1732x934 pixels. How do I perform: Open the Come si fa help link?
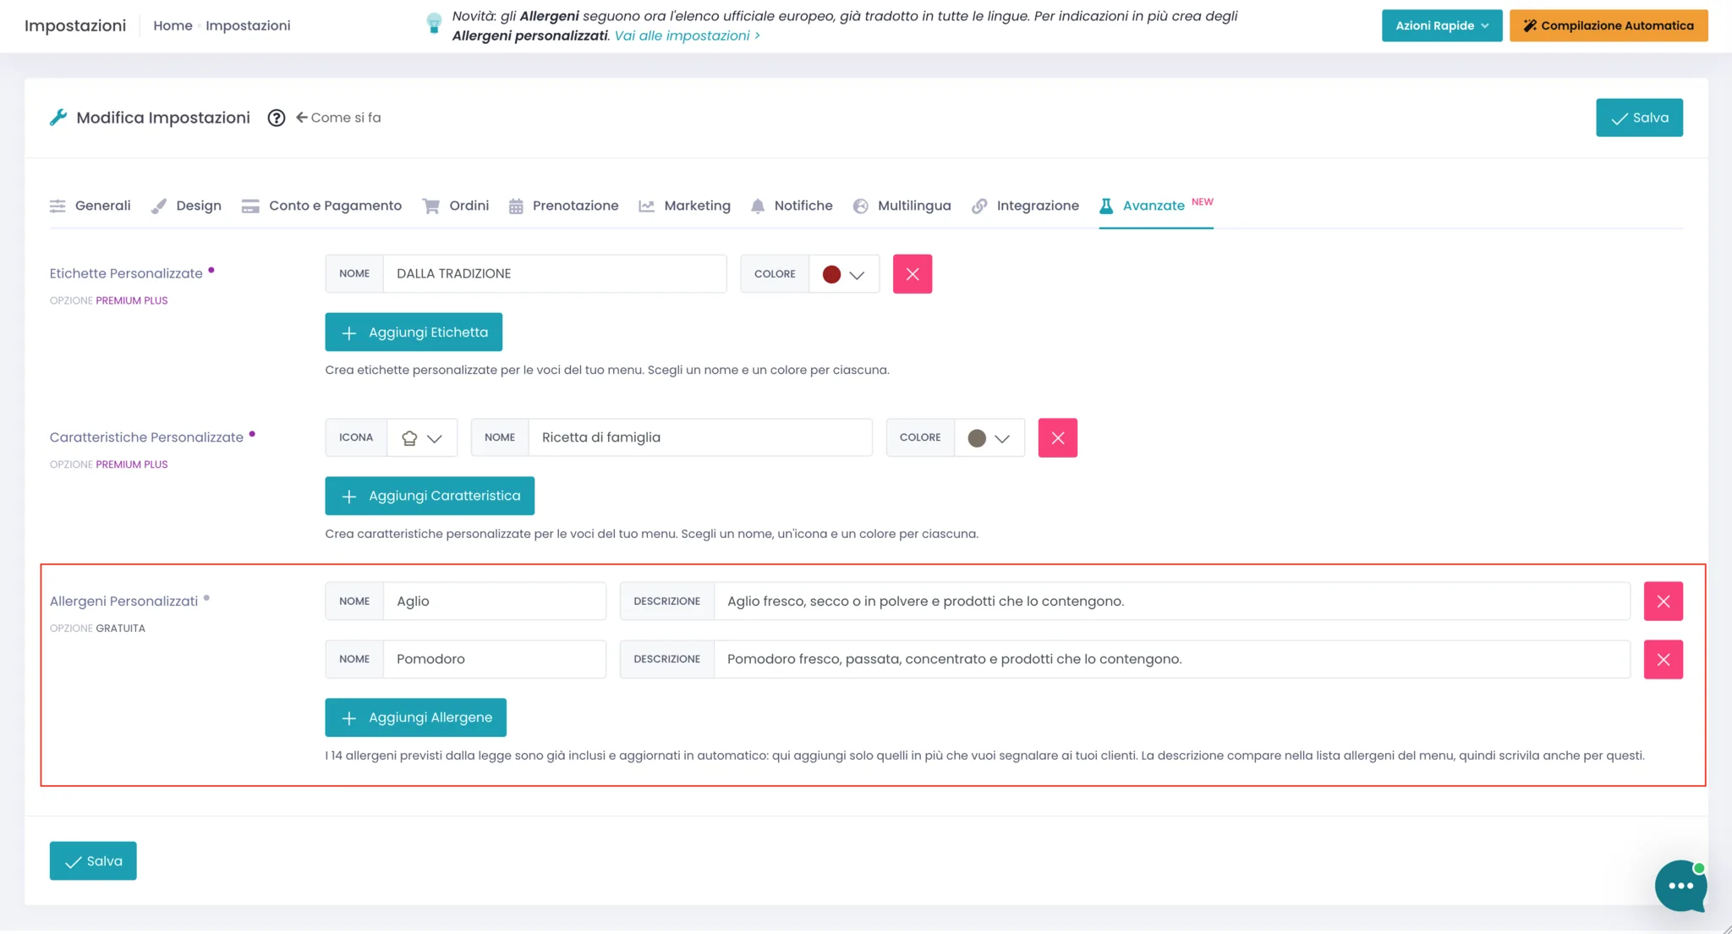(x=338, y=118)
